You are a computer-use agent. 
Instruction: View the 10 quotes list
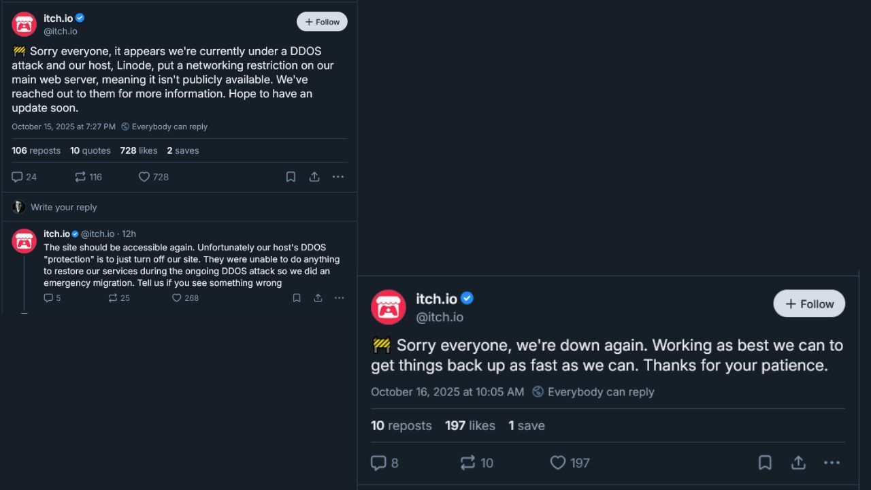(91, 150)
